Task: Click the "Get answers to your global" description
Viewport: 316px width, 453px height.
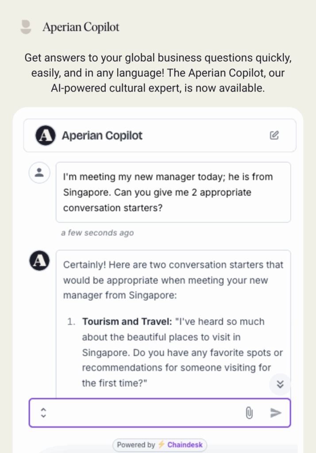Action: [158, 73]
